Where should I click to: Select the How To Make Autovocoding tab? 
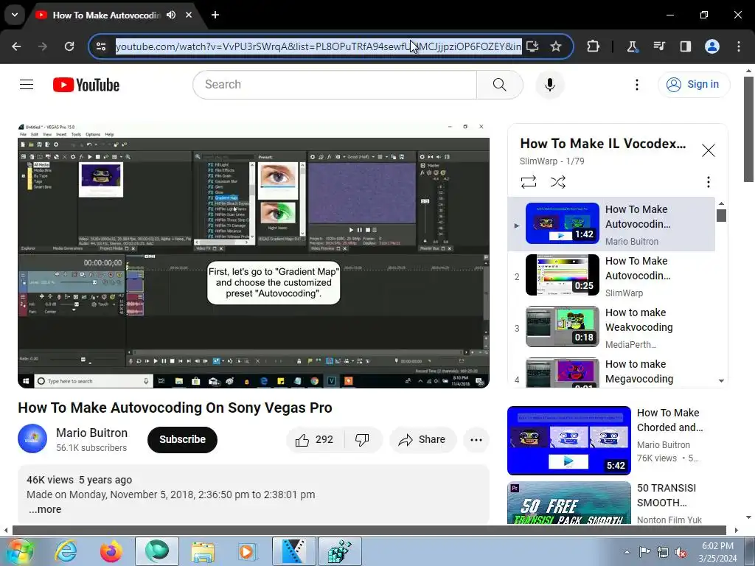[106, 15]
